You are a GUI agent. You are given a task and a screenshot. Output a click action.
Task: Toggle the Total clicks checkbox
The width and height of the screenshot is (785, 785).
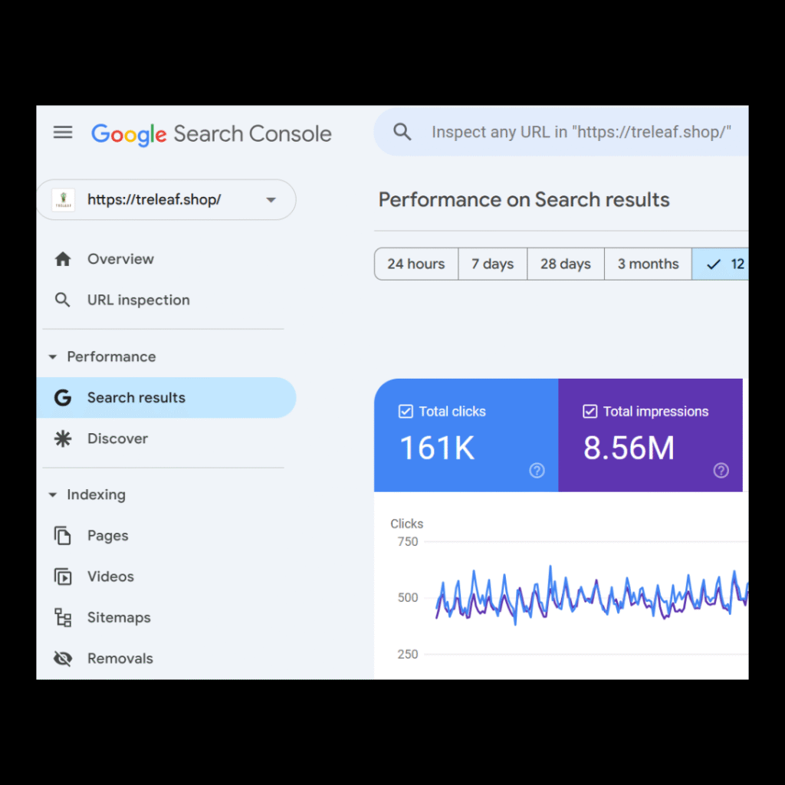[x=406, y=412]
